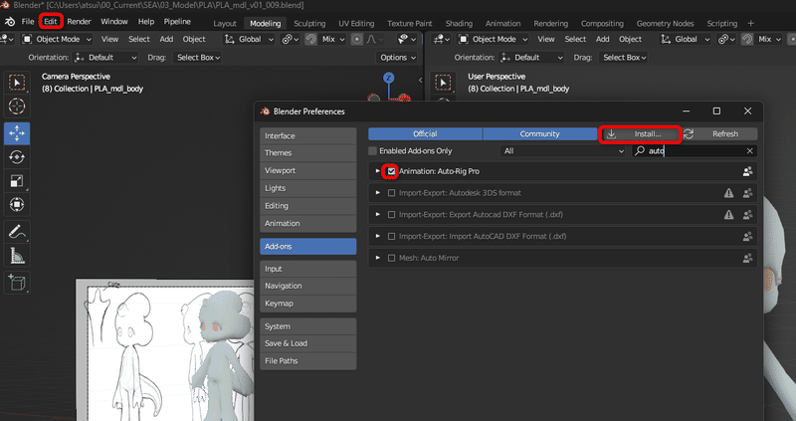Open the Options dropdown in left viewport

[397, 58]
